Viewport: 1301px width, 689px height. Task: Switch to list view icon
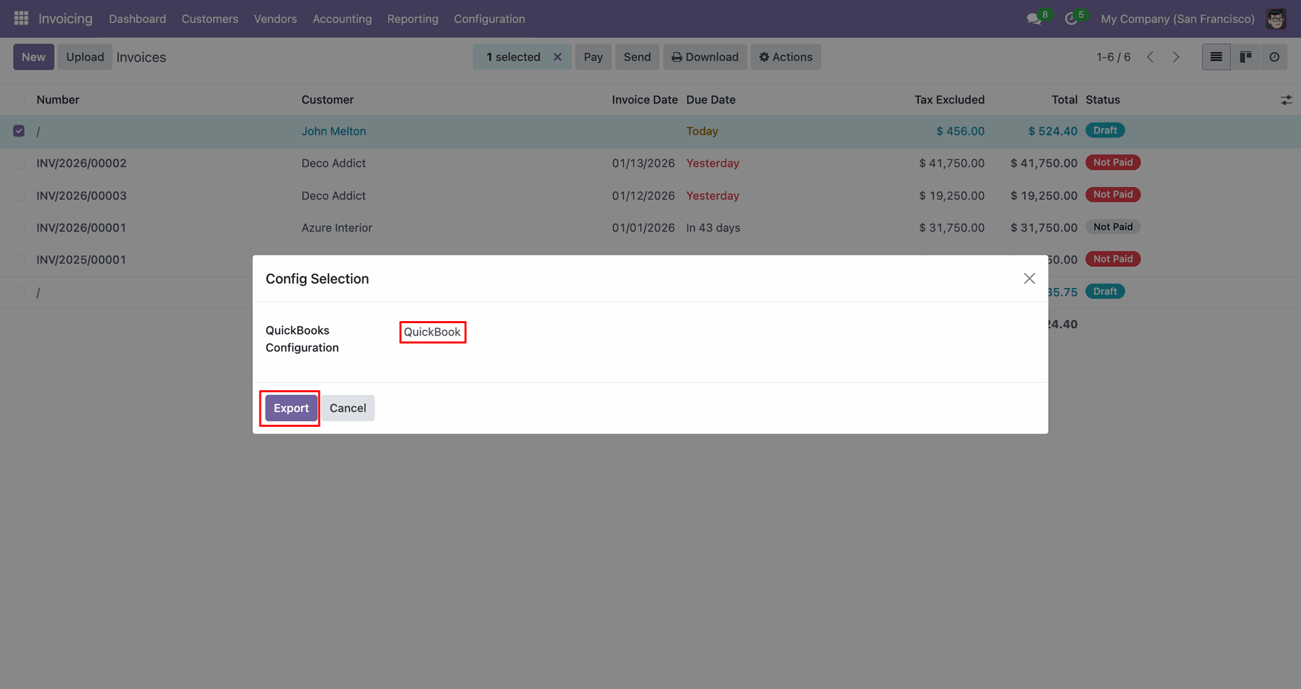click(x=1216, y=57)
